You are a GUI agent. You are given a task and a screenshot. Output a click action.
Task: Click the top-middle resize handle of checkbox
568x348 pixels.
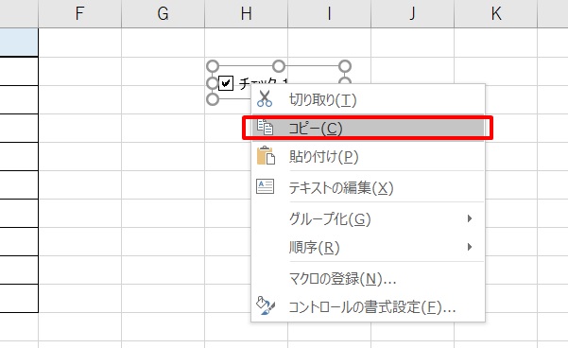(279, 66)
